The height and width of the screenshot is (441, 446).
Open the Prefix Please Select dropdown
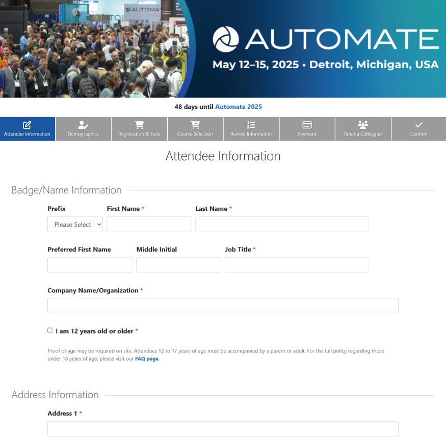[75, 224]
